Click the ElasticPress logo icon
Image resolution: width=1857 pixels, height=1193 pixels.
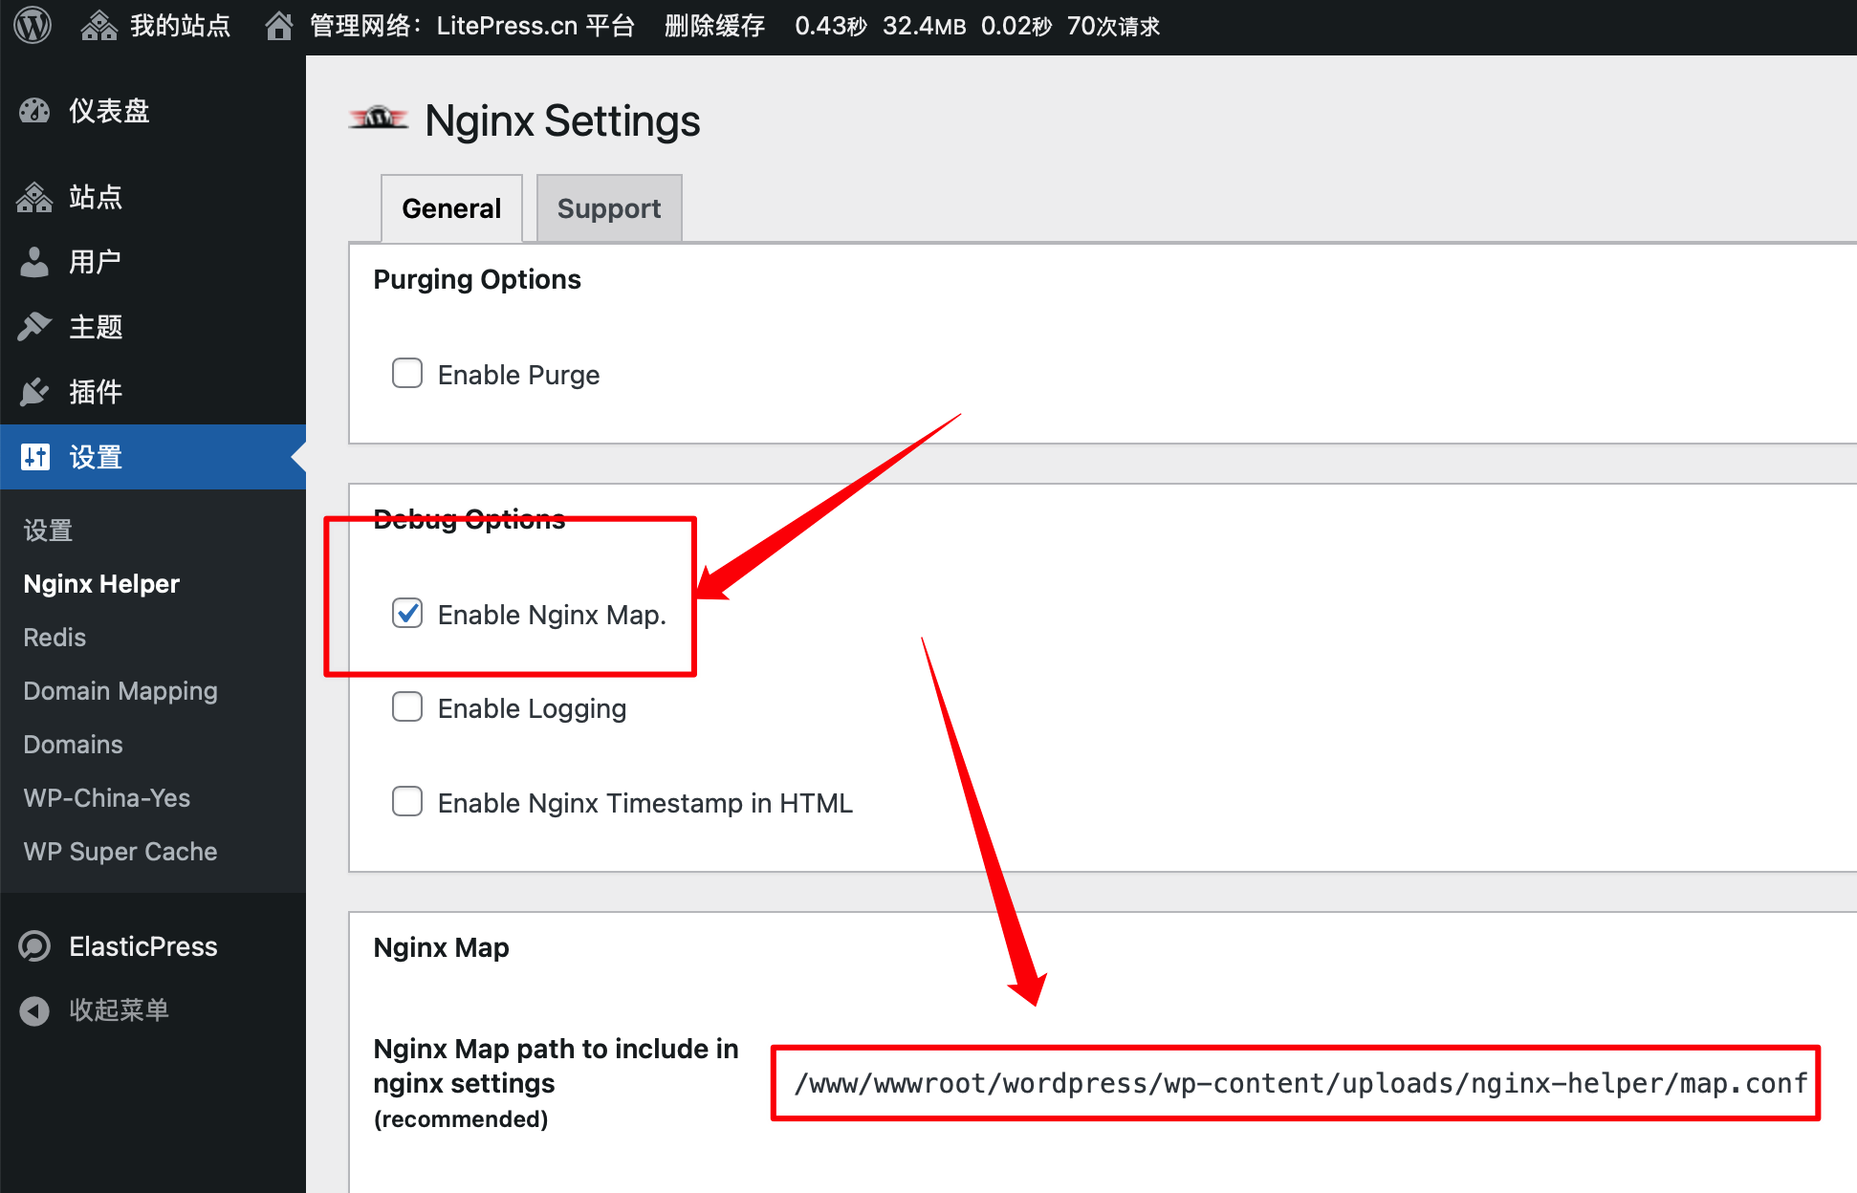tap(34, 946)
